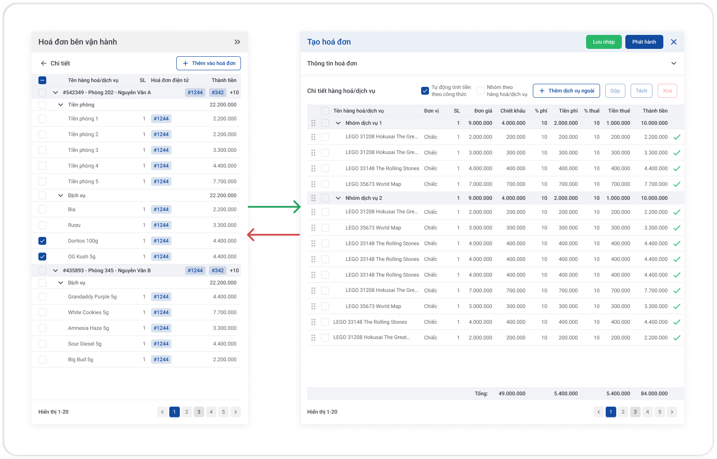Click Chiết khấu column header
Image resolution: width=717 pixels, height=459 pixels.
coord(513,111)
